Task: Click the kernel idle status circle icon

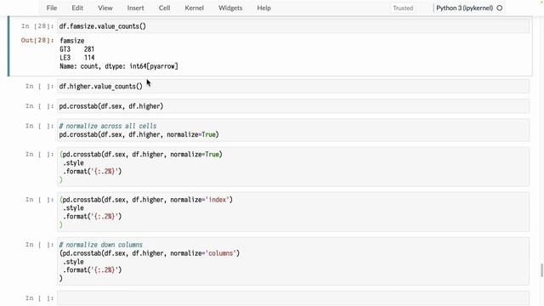Action: tap(500, 8)
